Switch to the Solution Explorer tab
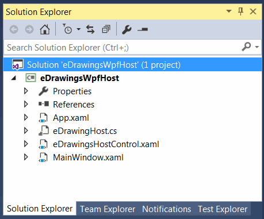The image size is (264, 219). pyautogui.click(x=40, y=209)
